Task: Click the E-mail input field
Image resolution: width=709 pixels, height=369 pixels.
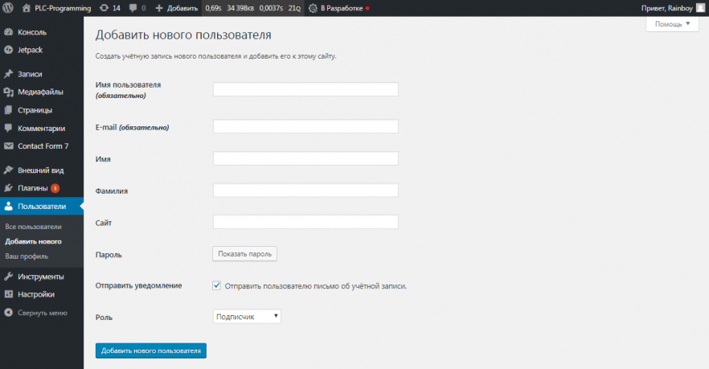Action: (305, 127)
